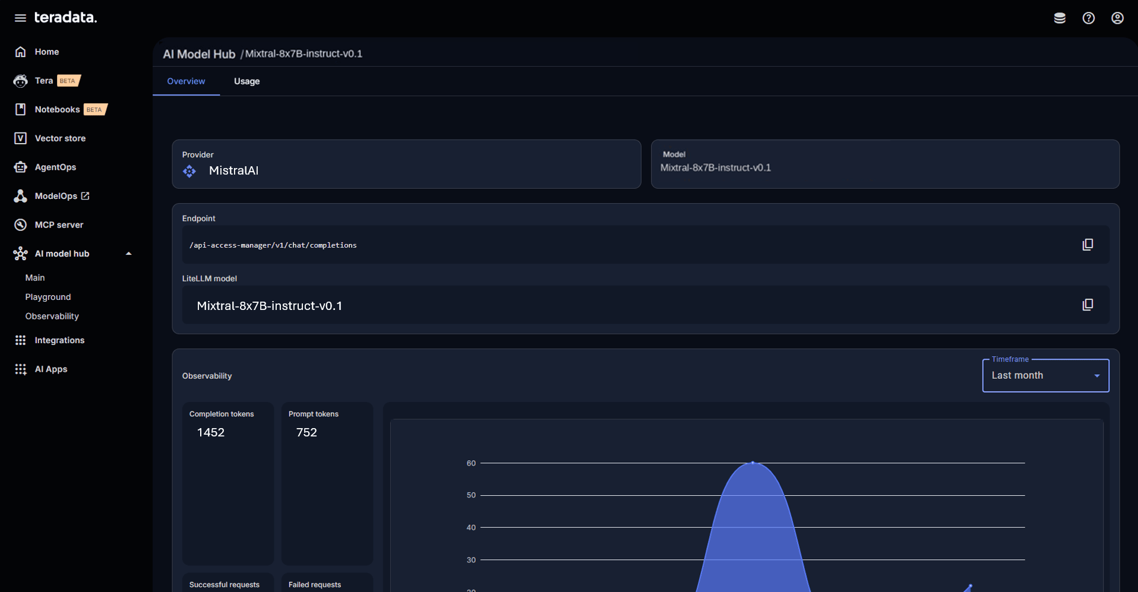The height and width of the screenshot is (592, 1138).
Task: Click the AI Apps grid icon
Action: pos(21,369)
